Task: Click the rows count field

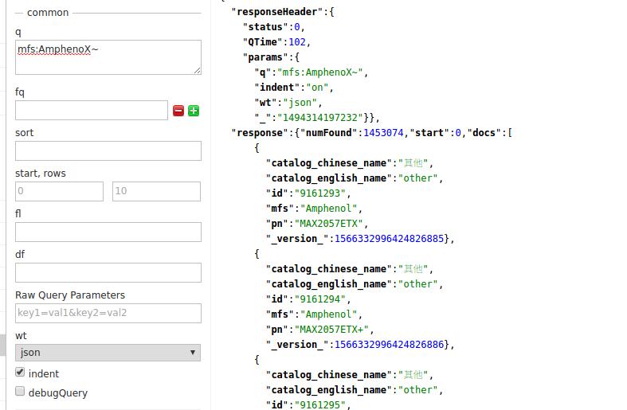Action: [156, 191]
